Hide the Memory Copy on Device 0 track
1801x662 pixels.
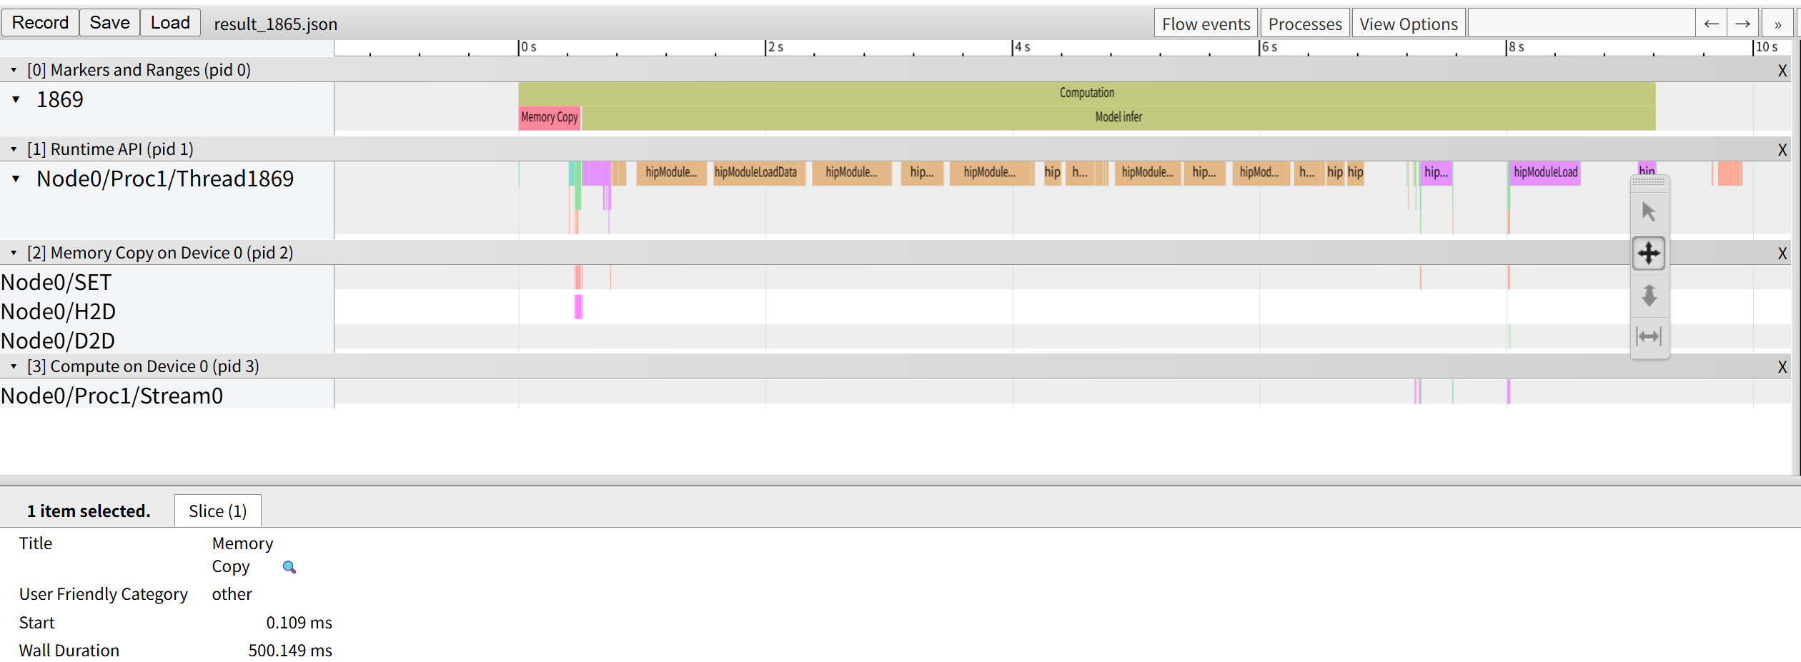[x=1782, y=253]
